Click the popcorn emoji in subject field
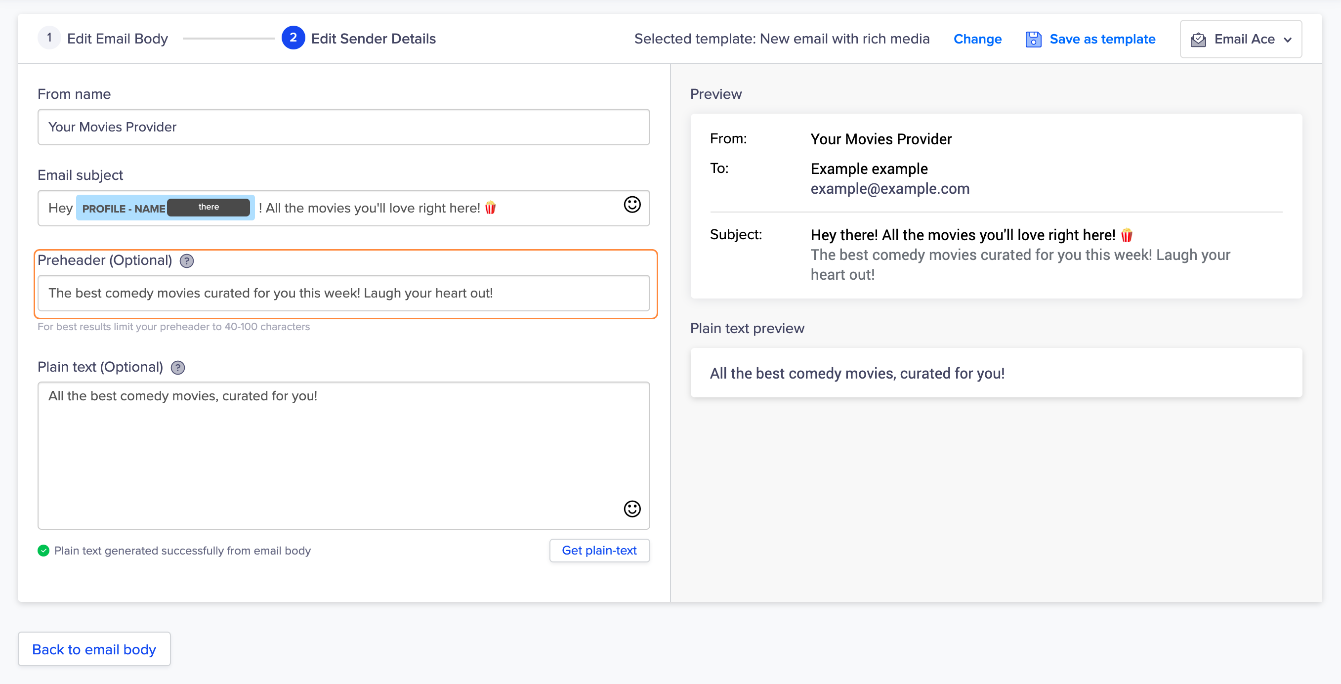Viewport: 1341px width, 684px height. pyautogui.click(x=490, y=208)
